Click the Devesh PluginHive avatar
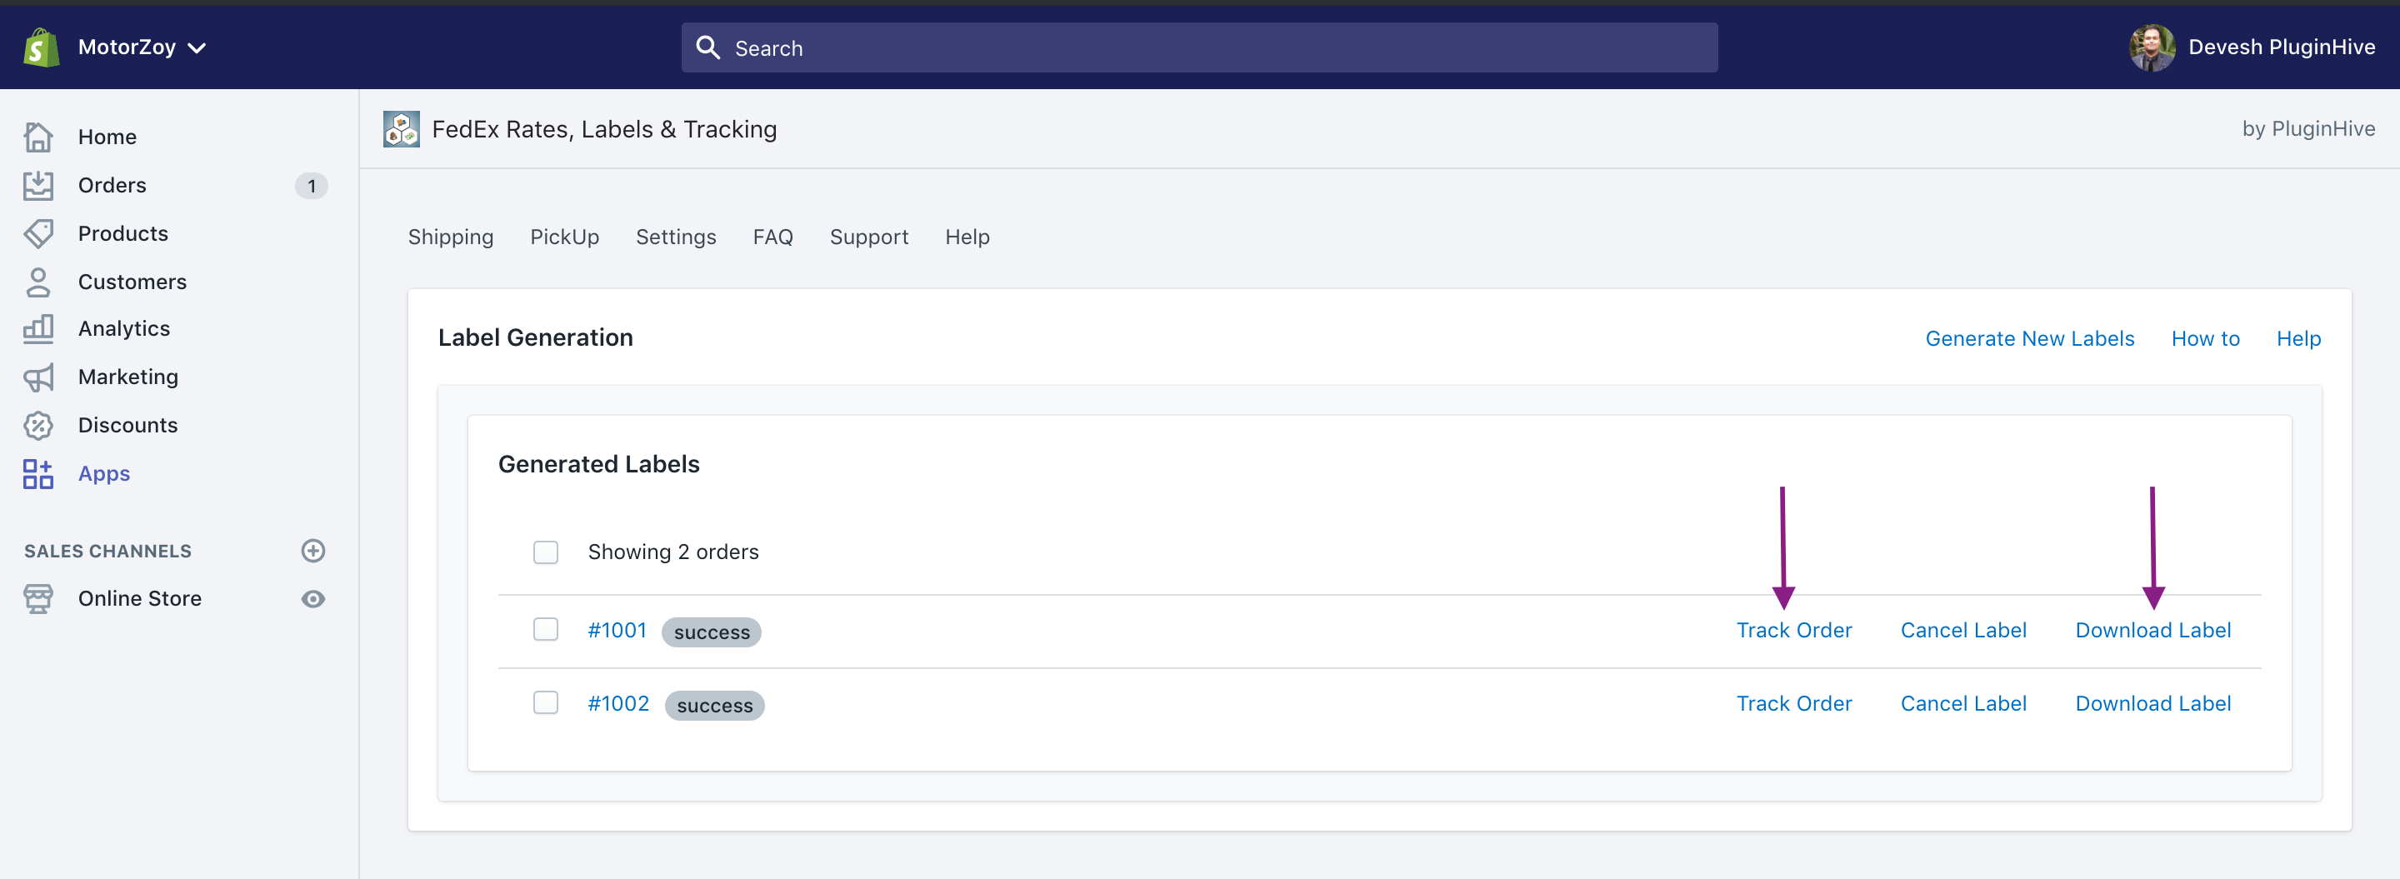 [x=2152, y=47]
